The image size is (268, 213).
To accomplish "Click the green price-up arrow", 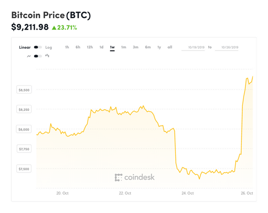I will coord(54,28).
